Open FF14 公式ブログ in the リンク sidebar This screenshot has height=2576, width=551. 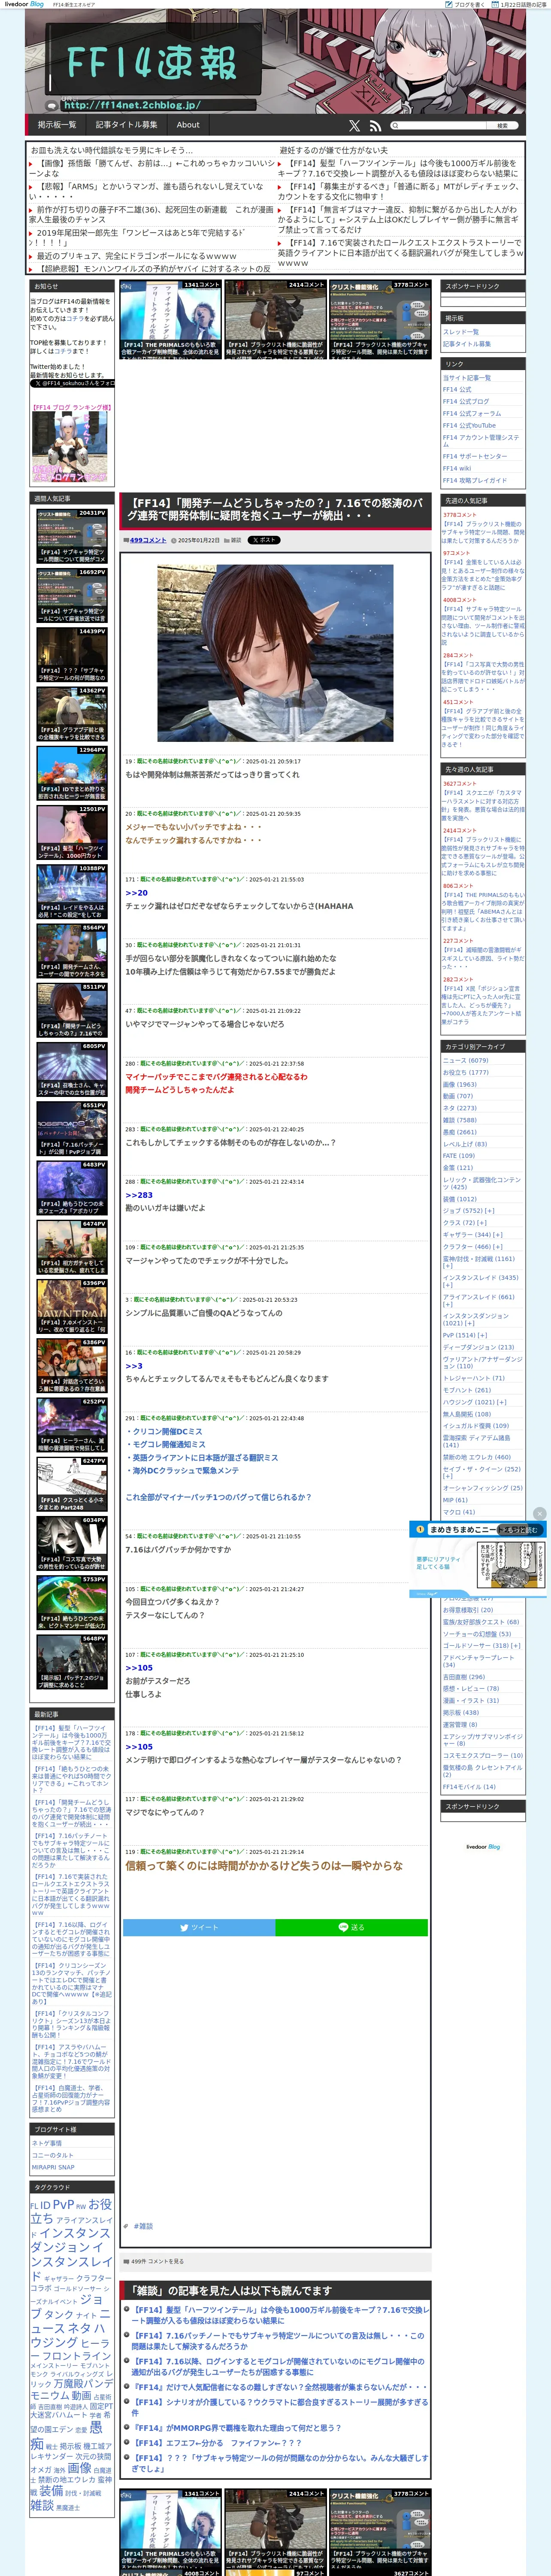(x=466, y=401)
